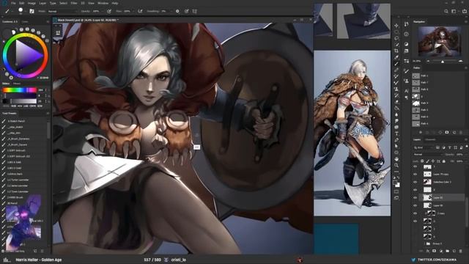The width and height of the screenshot is (469, 264).
Task: Select the highlighted Brush tool in toolbar
Action: pyautogui.click(x=396, y=64)
